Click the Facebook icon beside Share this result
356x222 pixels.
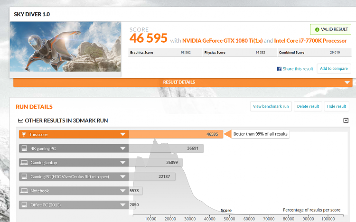click(279, 69)
